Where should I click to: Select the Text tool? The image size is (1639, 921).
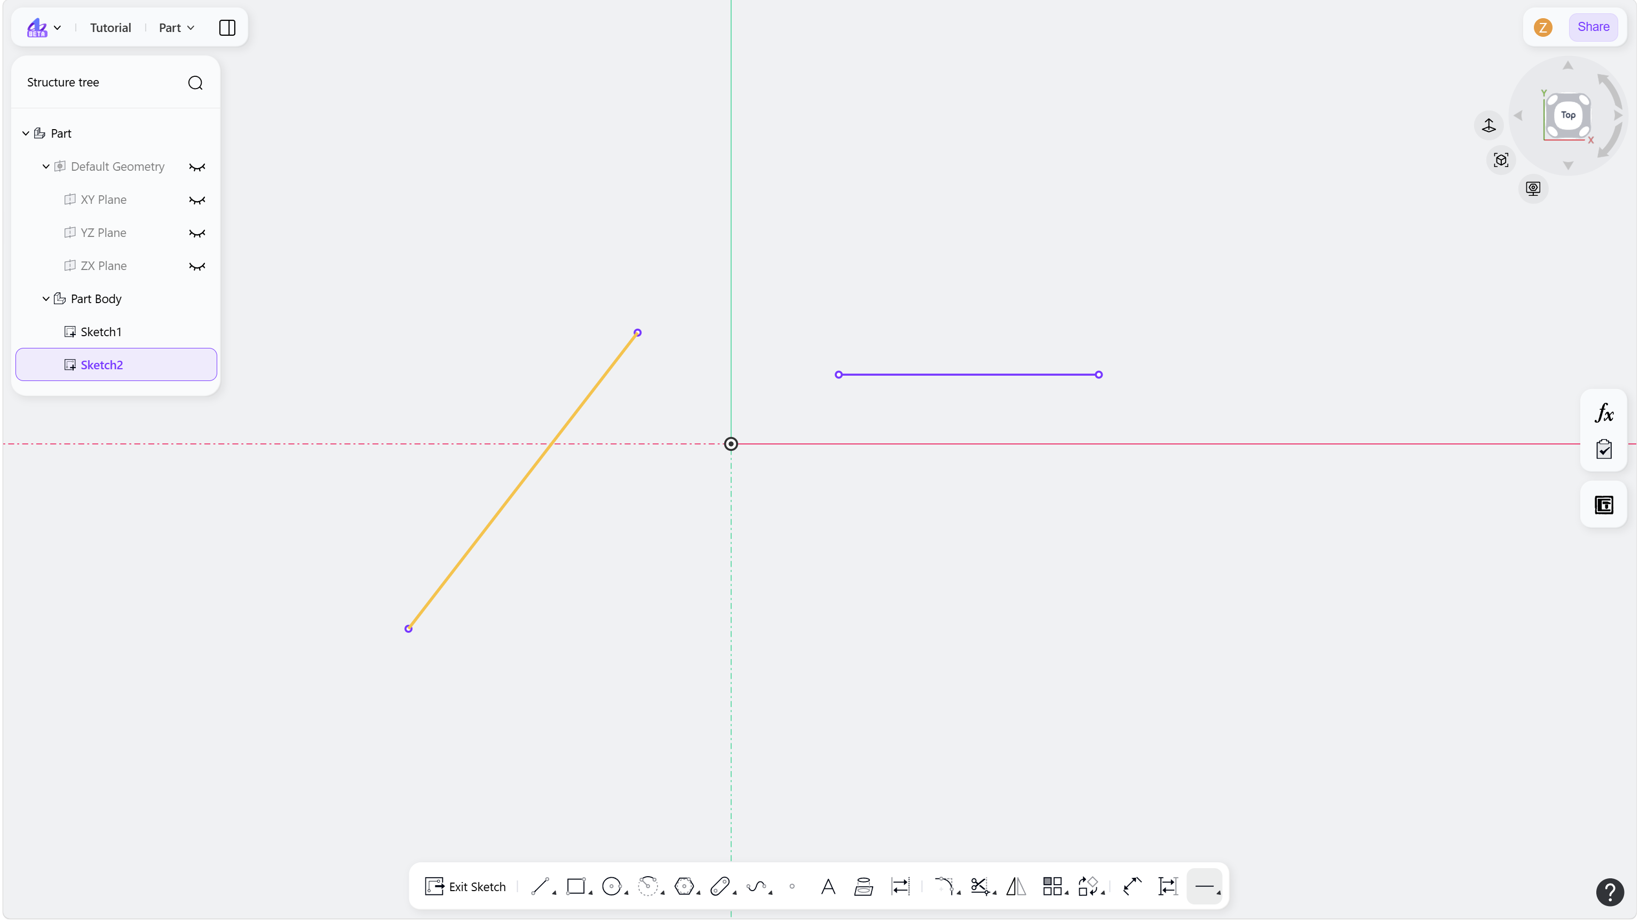pos(828,886)
